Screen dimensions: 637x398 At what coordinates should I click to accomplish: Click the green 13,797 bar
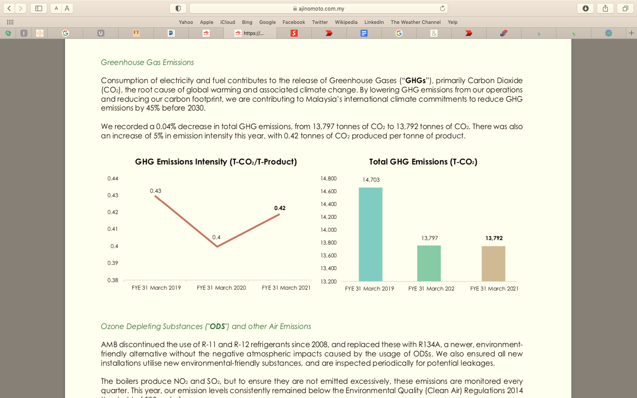click(429, 264)
